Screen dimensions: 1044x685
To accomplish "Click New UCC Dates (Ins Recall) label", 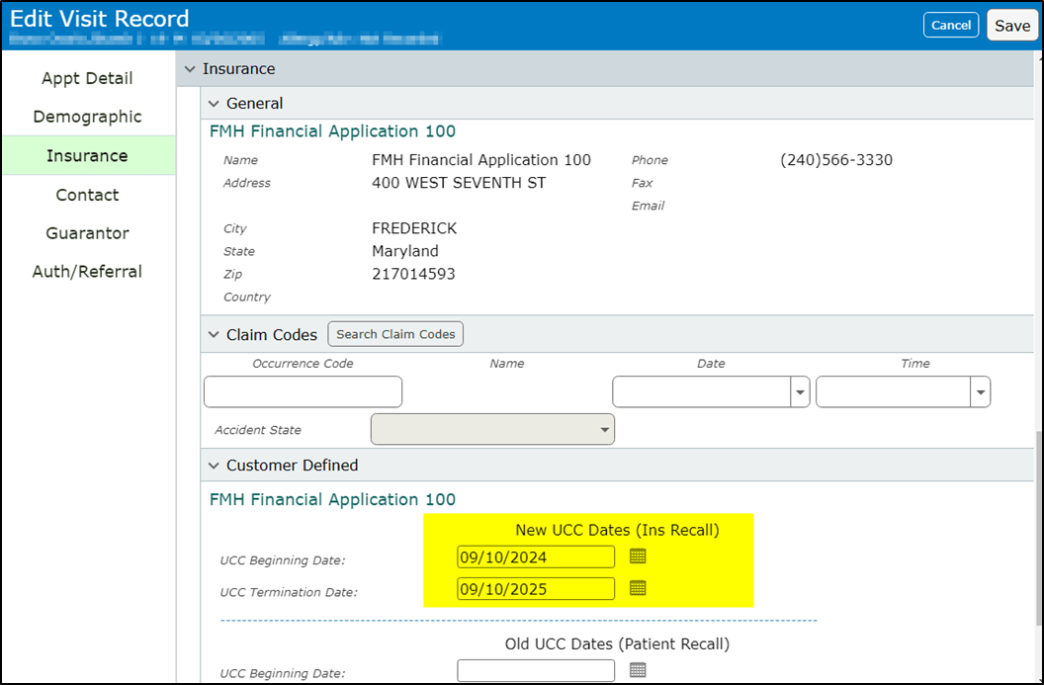I will click(617, 531).
